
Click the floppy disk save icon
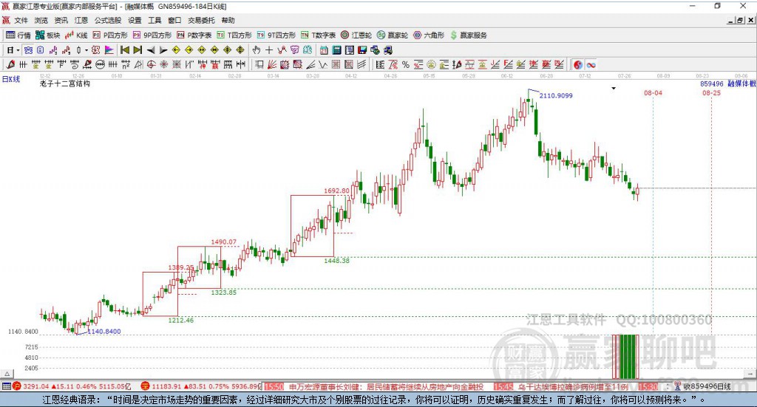(362, 50)
